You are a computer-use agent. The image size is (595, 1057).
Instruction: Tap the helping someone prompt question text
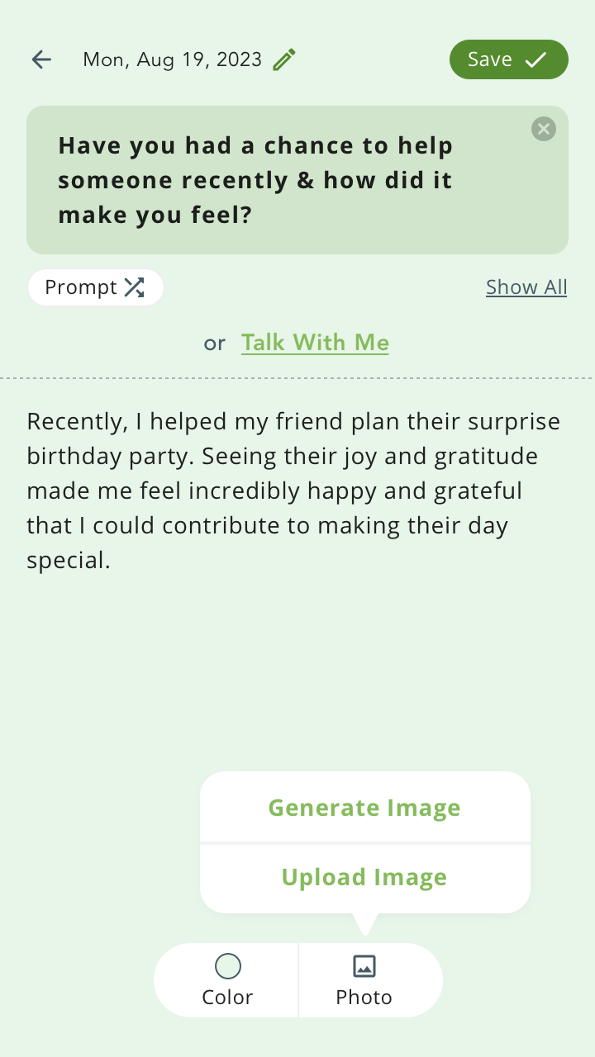coord(255,181)
